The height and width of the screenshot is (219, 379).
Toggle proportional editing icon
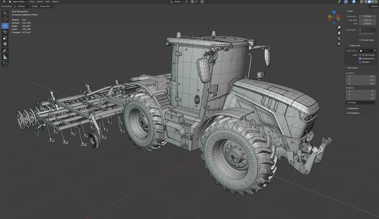(x=202, y=2)
